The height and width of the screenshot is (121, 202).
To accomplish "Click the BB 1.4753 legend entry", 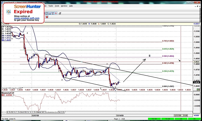I will (6, 38).
